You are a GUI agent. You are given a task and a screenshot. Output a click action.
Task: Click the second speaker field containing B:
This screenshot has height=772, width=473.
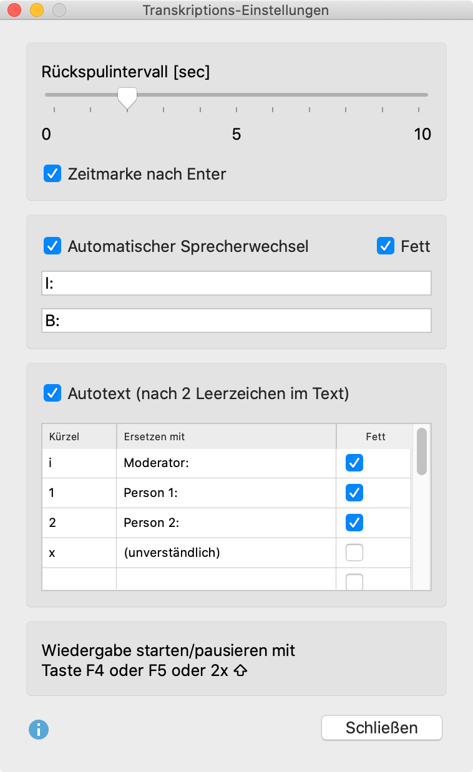(x=236, y=321)
